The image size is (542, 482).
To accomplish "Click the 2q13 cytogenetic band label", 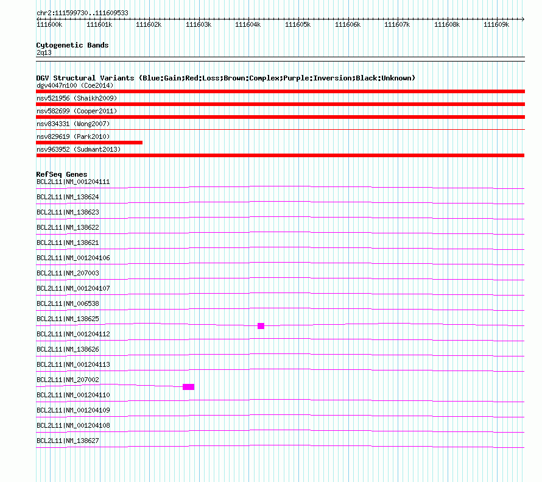I will tap(44, 52).
